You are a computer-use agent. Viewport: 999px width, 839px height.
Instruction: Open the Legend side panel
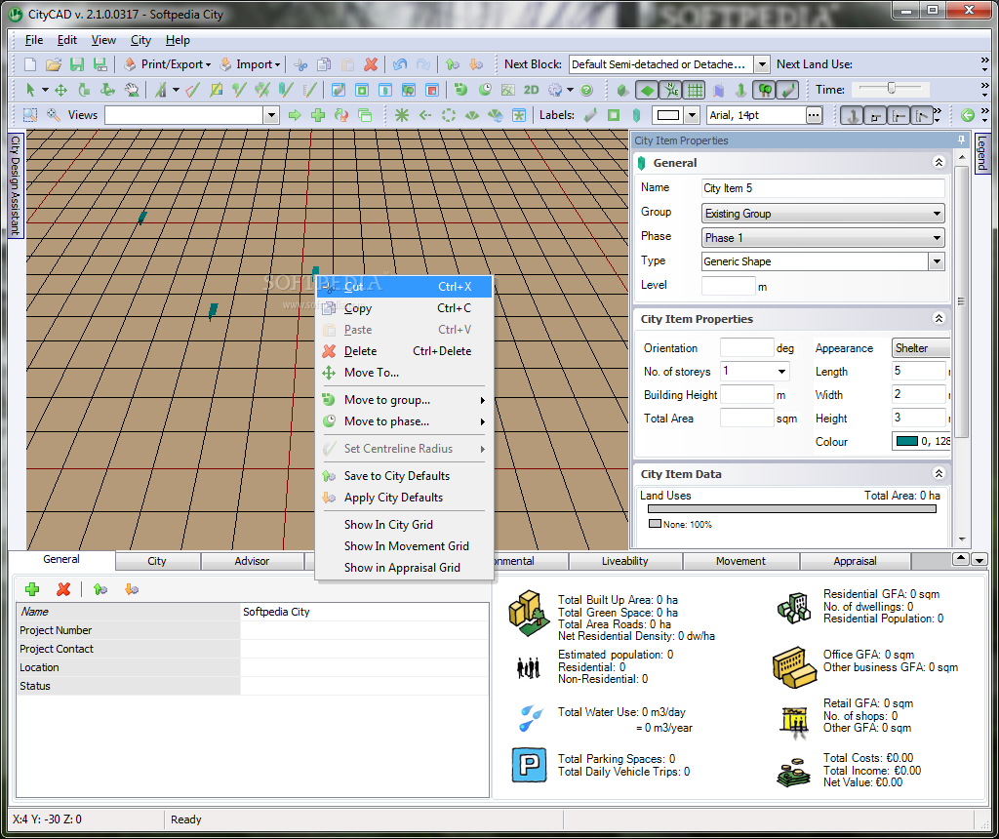(x=981, y=152)
